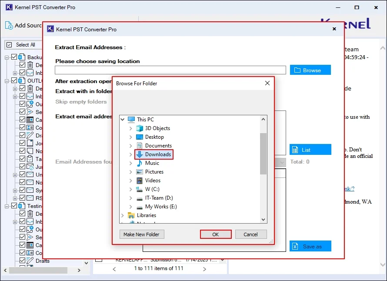This screenshot has height=281, width=387.
Task: Select Downloads in the folder tree
Action: 158,154
